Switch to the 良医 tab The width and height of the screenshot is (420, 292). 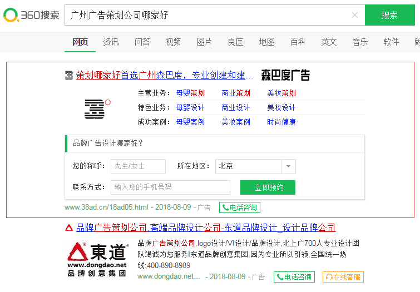[x=235, y=42]
